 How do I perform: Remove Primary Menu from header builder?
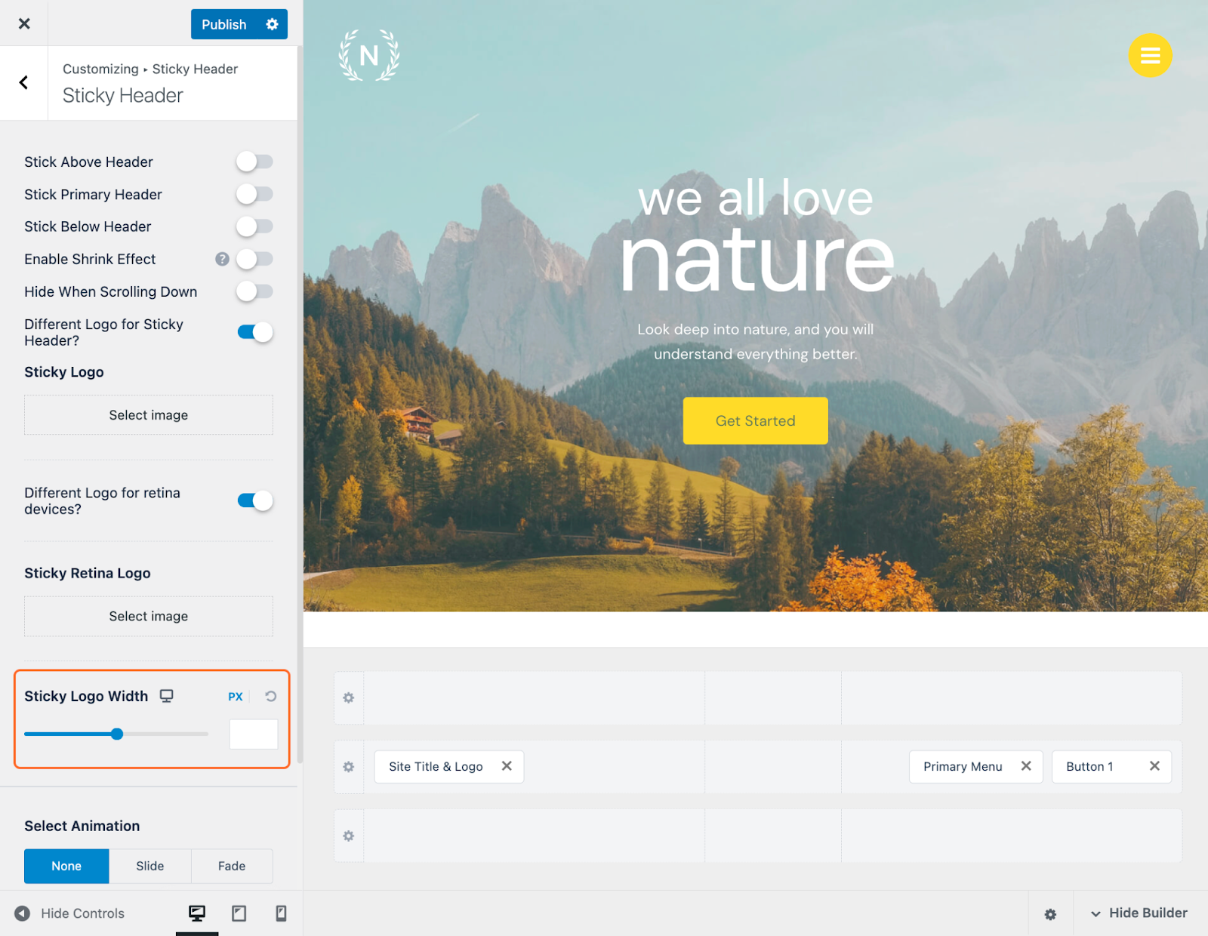pos(1026,766)
